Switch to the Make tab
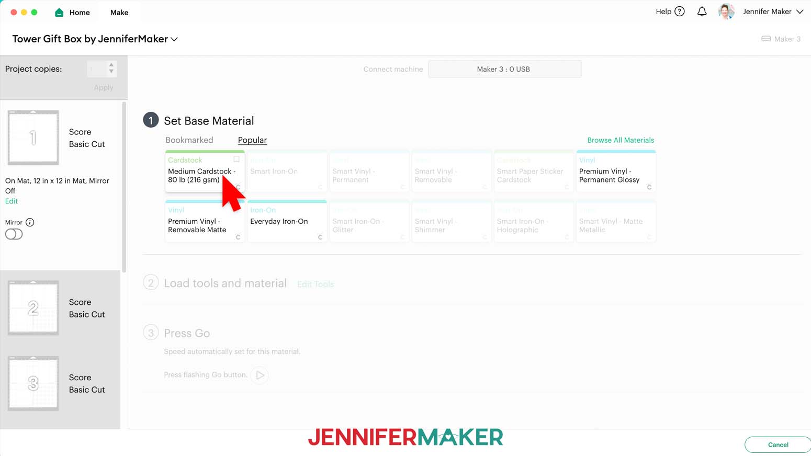The image size is (811, 456). click(119, 13)
